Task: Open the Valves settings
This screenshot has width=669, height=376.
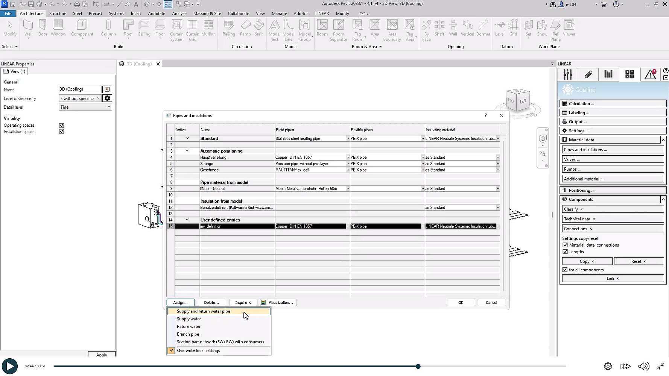Action: click(x=612, y=159)
